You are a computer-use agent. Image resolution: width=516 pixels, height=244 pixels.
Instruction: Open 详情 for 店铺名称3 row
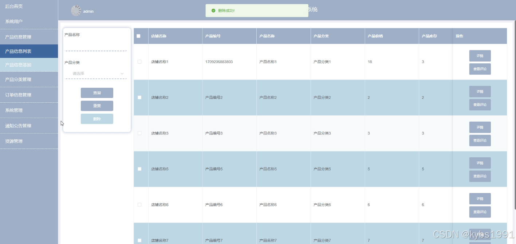(480, 127)
